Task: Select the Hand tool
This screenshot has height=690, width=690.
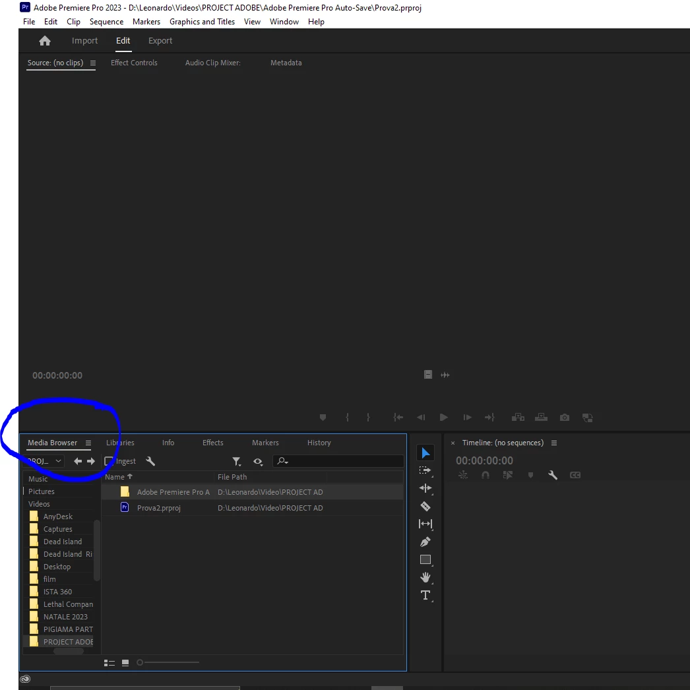Action: (425, 577)
